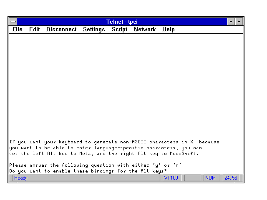
Task: Open the Help menu
Action: (x=169, y=30)
